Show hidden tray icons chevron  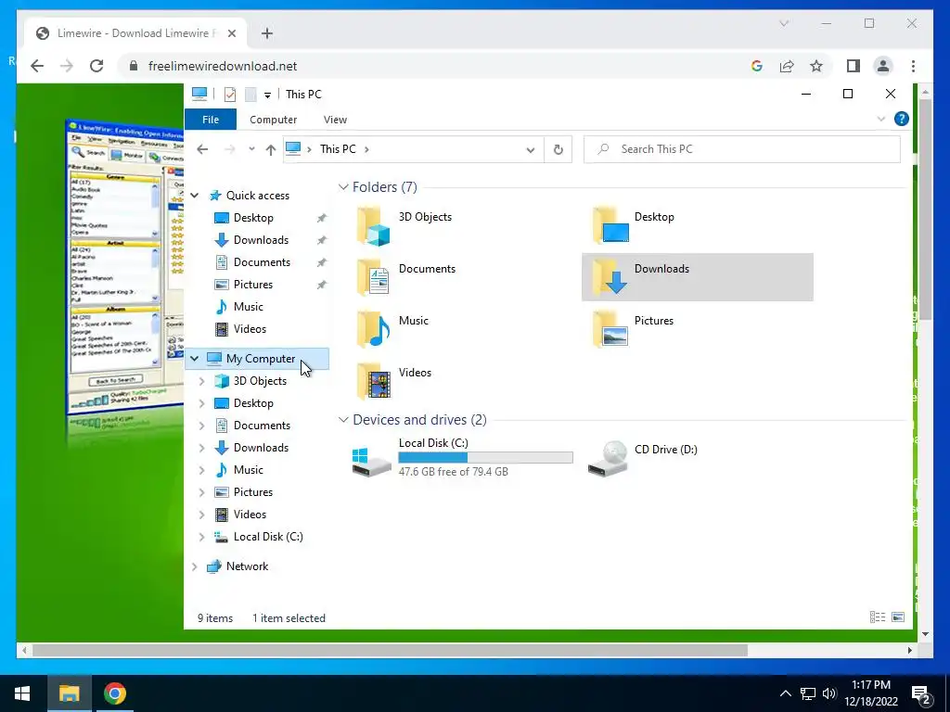pyautogui.click(x=785, y=693)
